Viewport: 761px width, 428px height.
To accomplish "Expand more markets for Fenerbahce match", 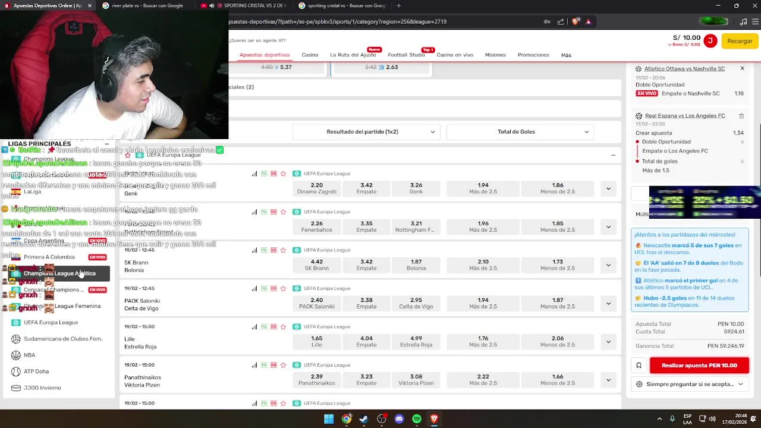I will coord(608,226).
